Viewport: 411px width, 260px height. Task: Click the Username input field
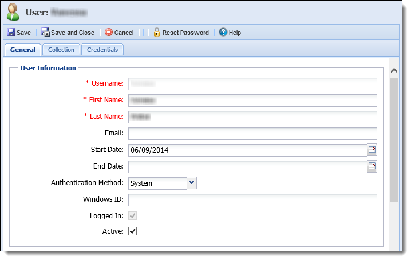click(x=252, y=84)
